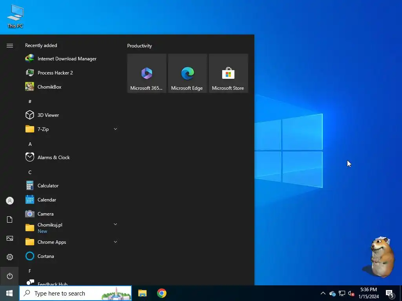Open Pictures from Start sidebar
The image size is (402, 301).
10,238
